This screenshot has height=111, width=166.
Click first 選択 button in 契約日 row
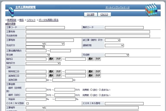point(51,59)
